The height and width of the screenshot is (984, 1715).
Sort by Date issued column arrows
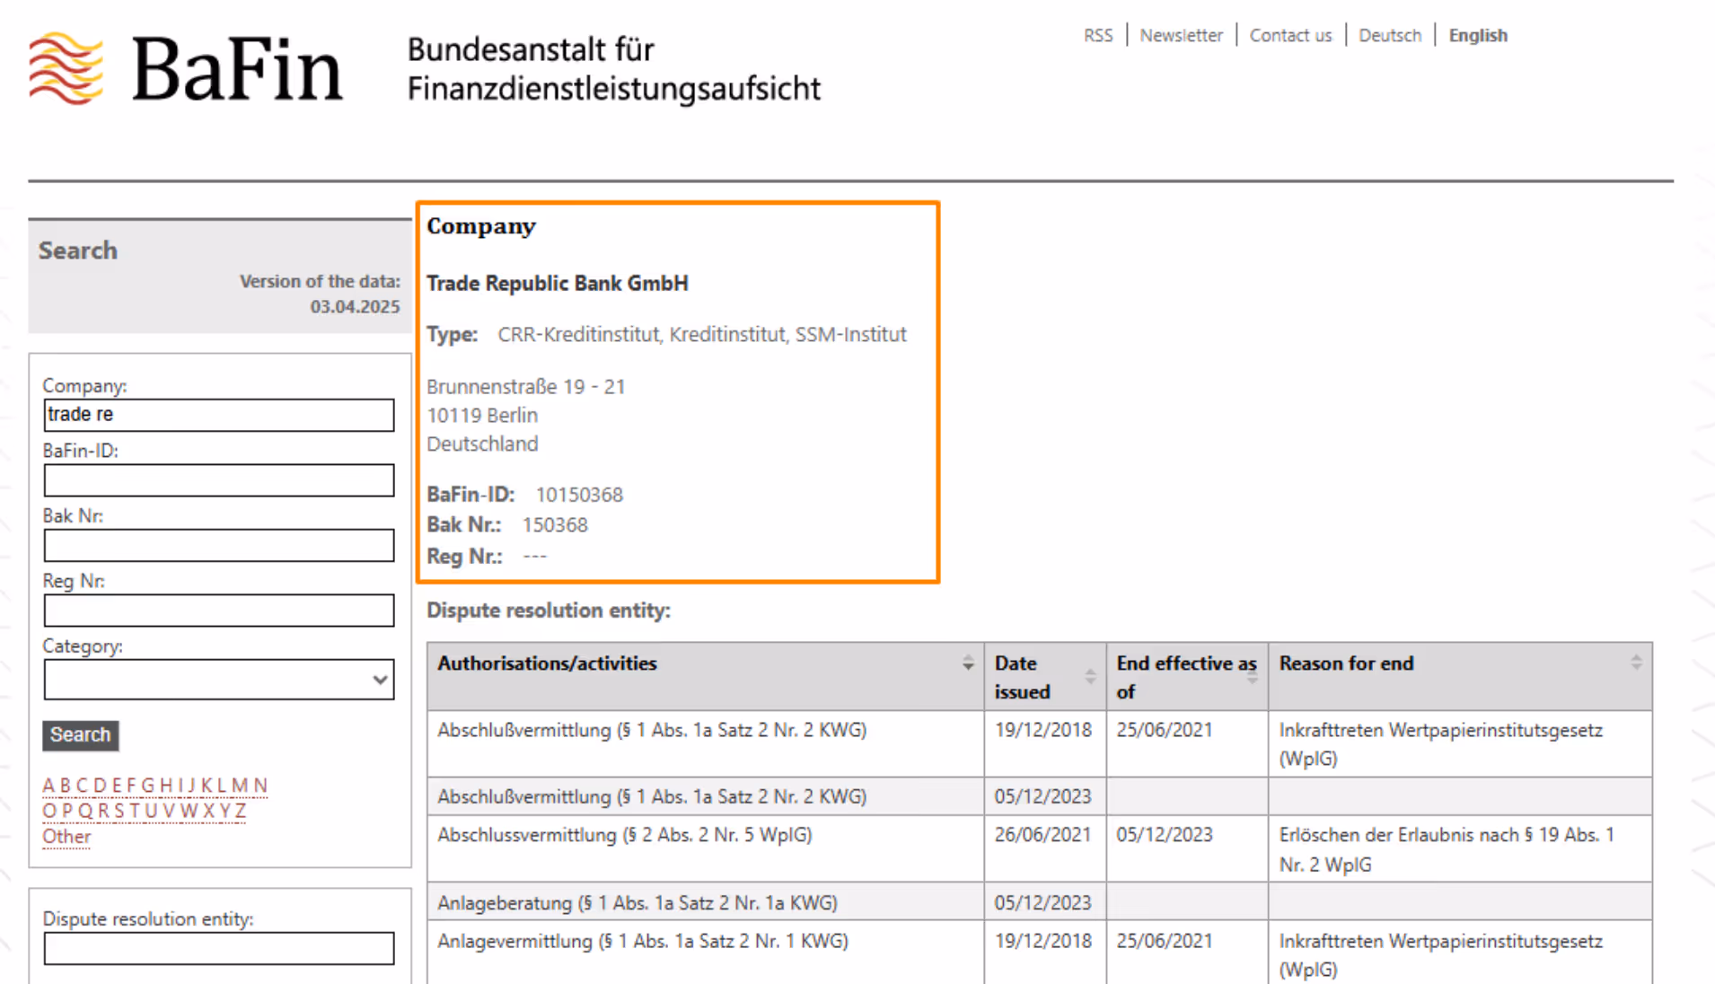pyautogui.click(x=1090, y=677)
